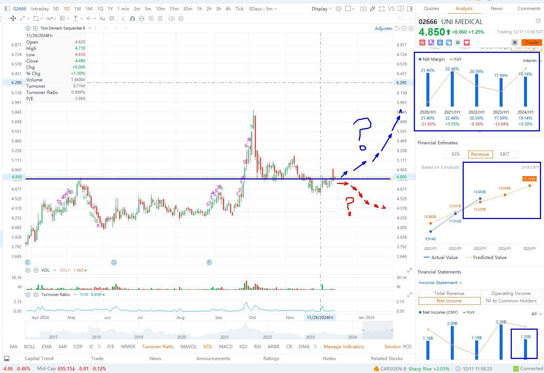Open the Income Statement link
The width and height of the screenshot is (544, 373).
440,283
